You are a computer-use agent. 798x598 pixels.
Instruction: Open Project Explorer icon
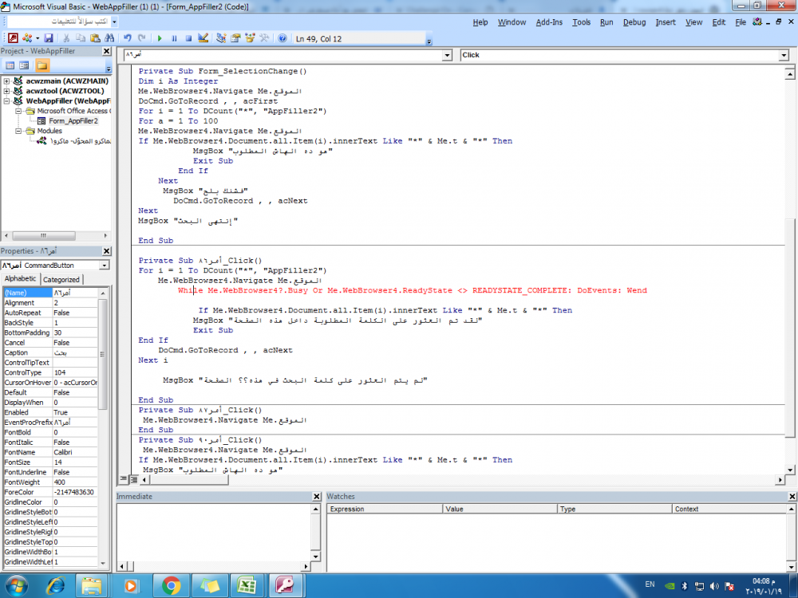pos(221,38)
